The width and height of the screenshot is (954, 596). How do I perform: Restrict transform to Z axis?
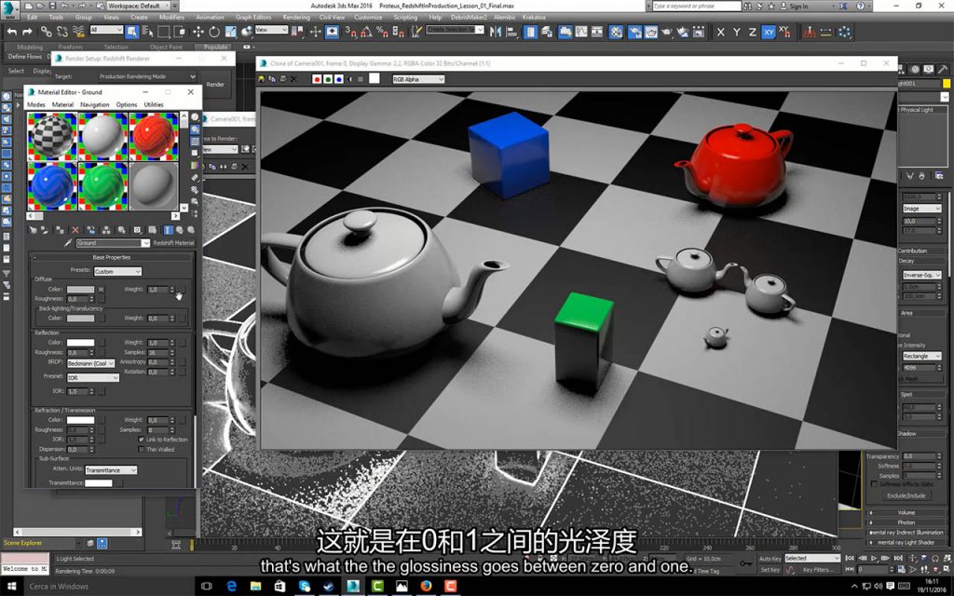click(x=753, y=32)
